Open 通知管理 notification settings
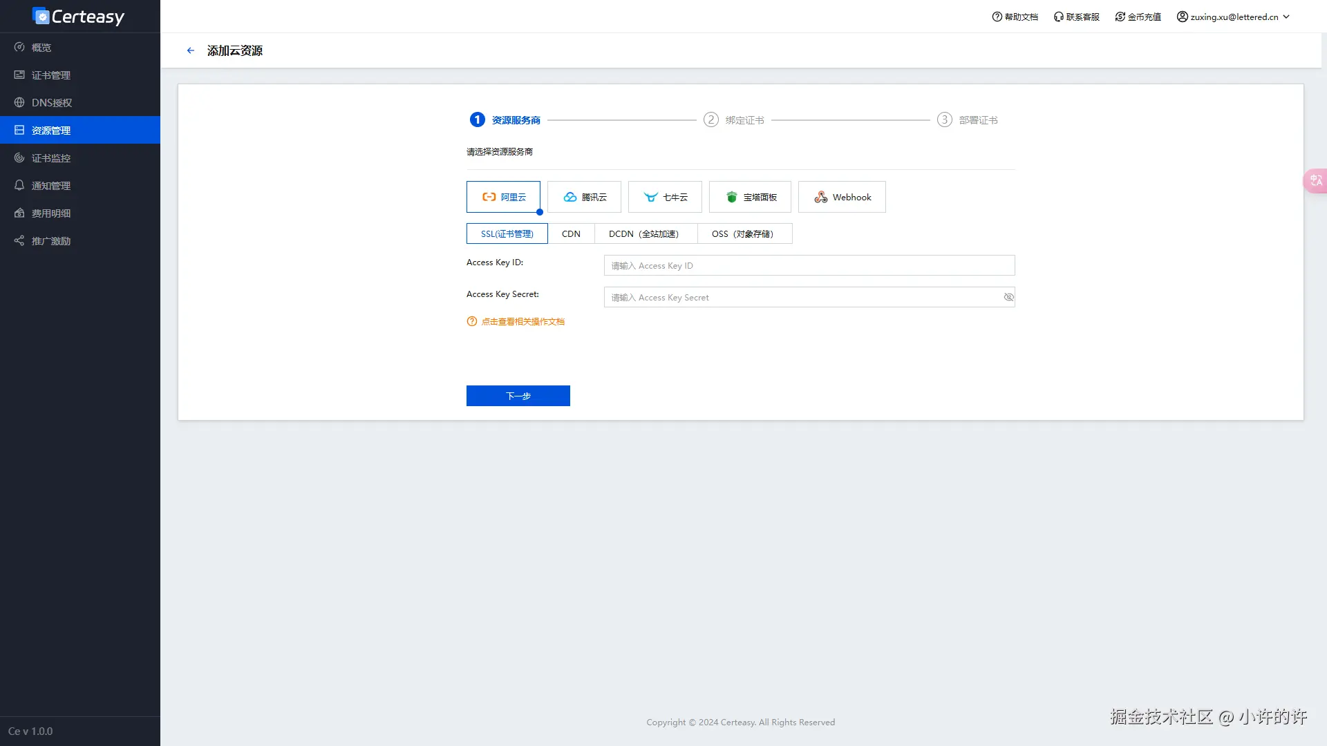1327x746 pixels. click(50, 185)
